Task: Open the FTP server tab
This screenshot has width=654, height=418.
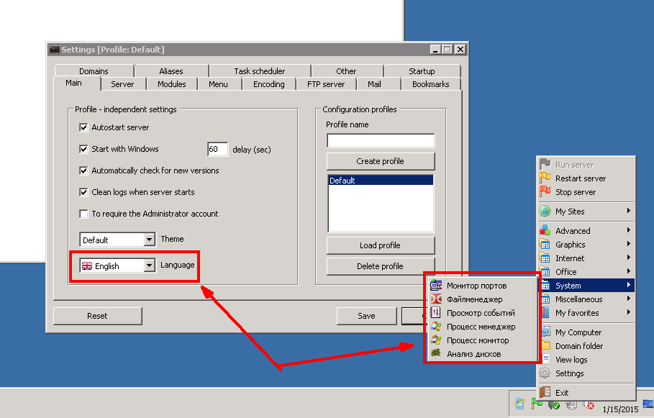Action: [x=326, y=84]
